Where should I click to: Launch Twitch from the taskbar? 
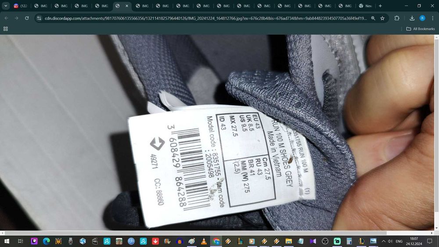34,241
